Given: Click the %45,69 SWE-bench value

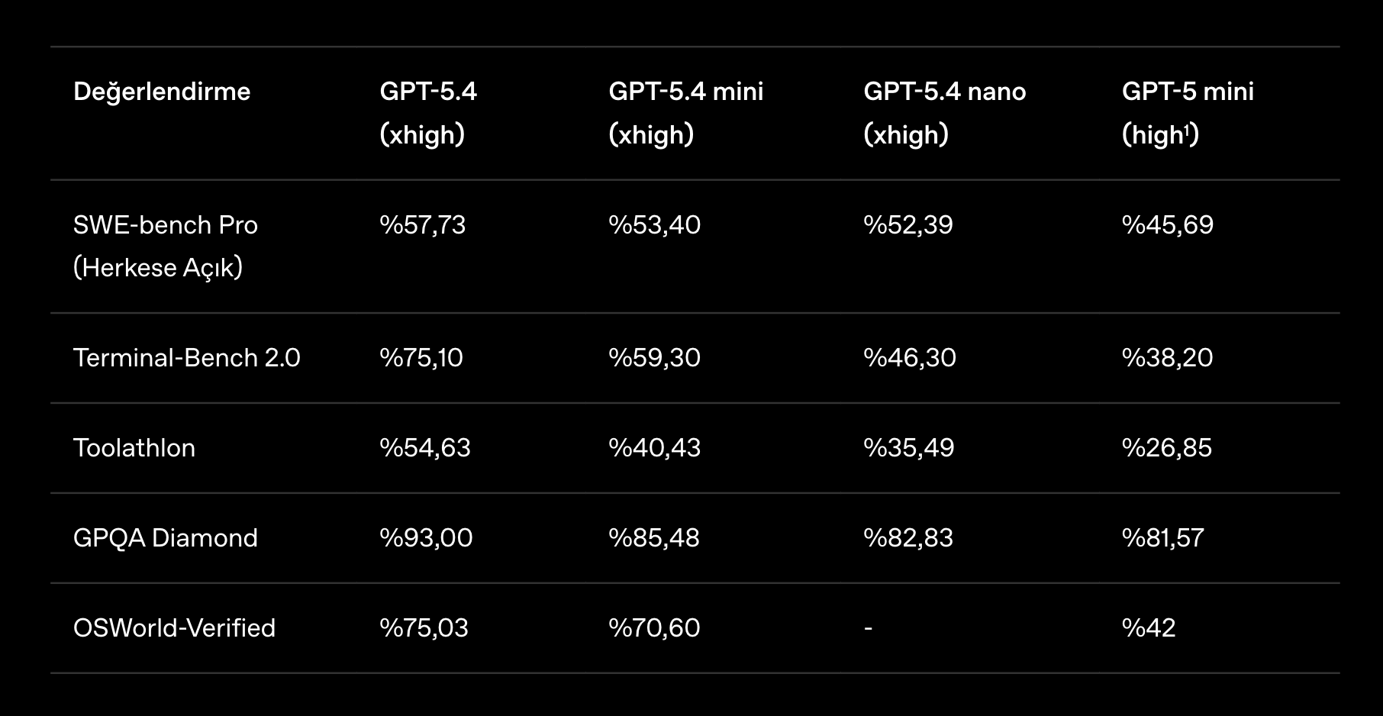Looking at the screenshot, I should [1167, 224].
